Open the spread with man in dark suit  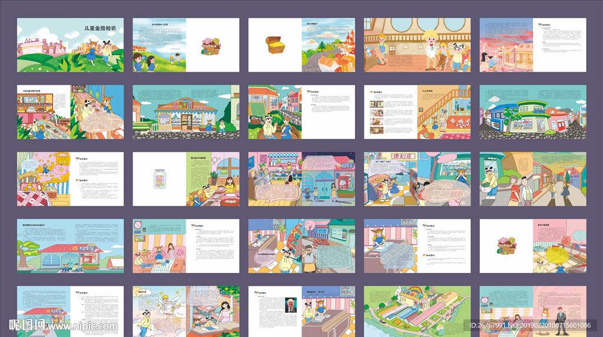(x=533, y=311)
